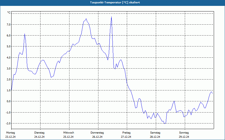Viewport: 225px width, 140px height.
Task: Click the date 23.12.24
Action: click(x=10, y=137)
